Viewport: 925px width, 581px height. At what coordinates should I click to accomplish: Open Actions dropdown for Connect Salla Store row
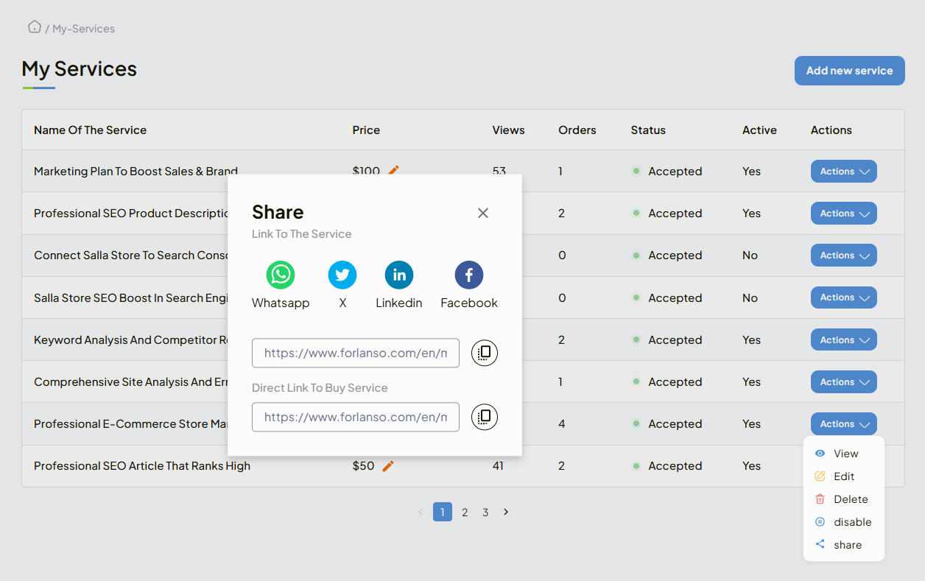tap(843, 256)
